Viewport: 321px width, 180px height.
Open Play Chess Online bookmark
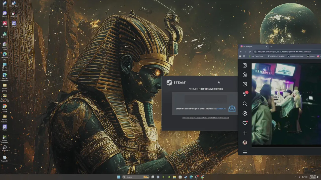coord(257,56)
